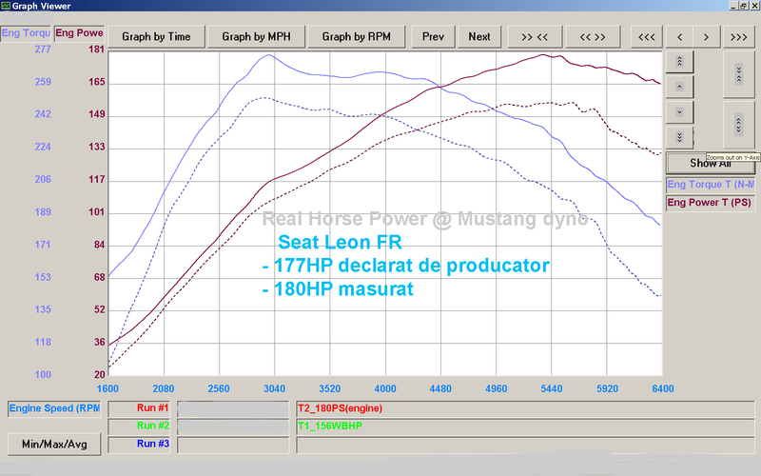Select the Eng Torque T (N-M) series
Image resolution: width=761 pixels, height=476 pixels.
tap(711, 185)
